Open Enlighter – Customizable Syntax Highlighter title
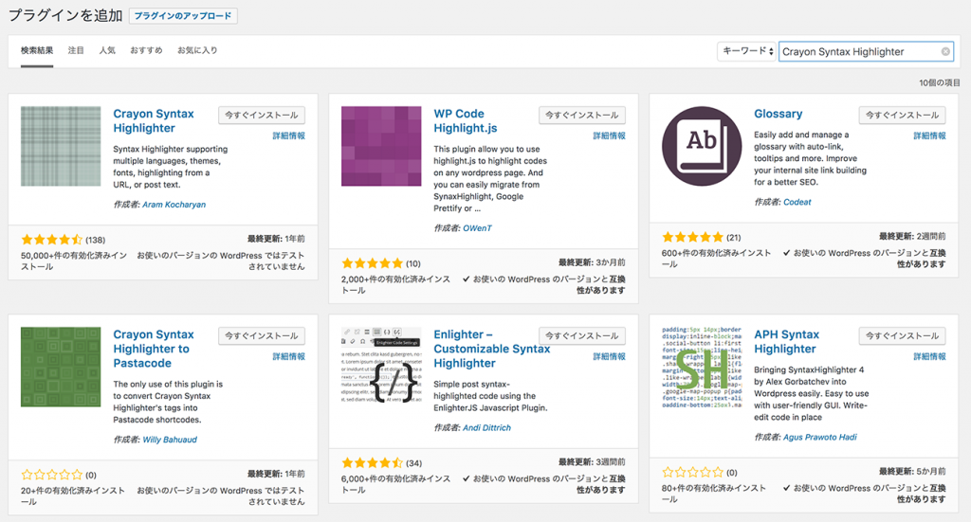Screen dimensions: 971x522 pos(492,349)
